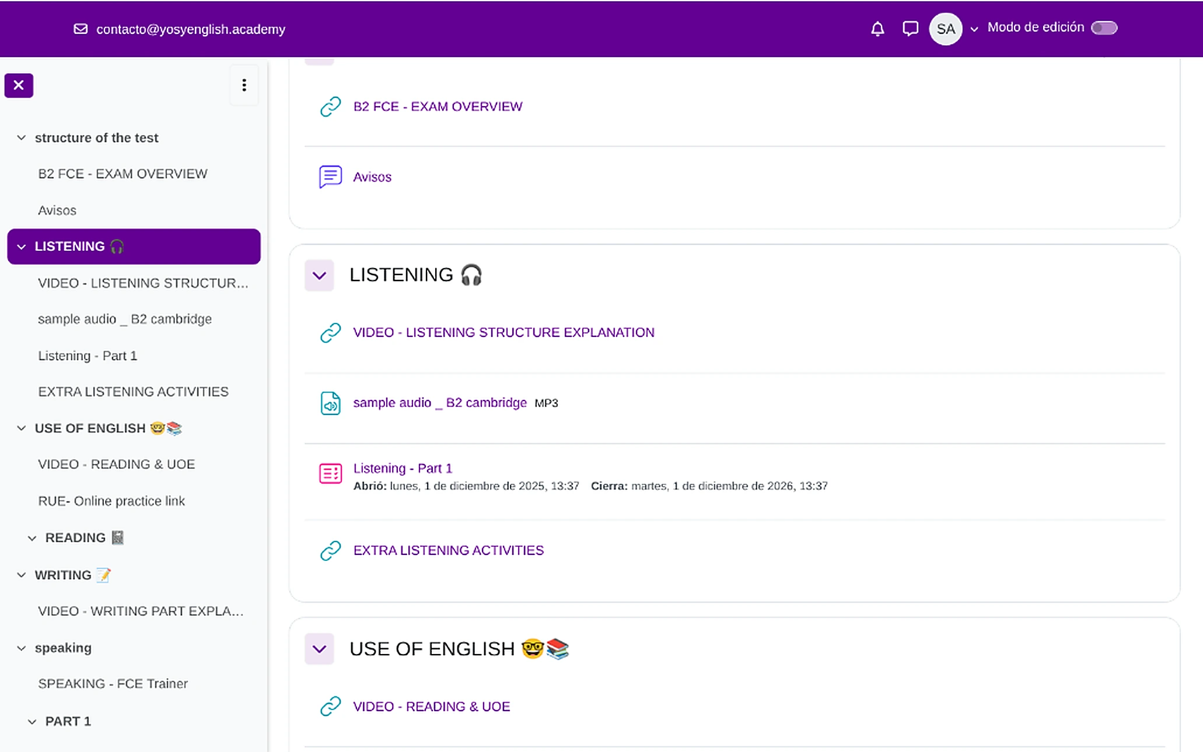Open VIDEO - READING & UOE link in main content
Screen dimensions: 1203x752
431,707
